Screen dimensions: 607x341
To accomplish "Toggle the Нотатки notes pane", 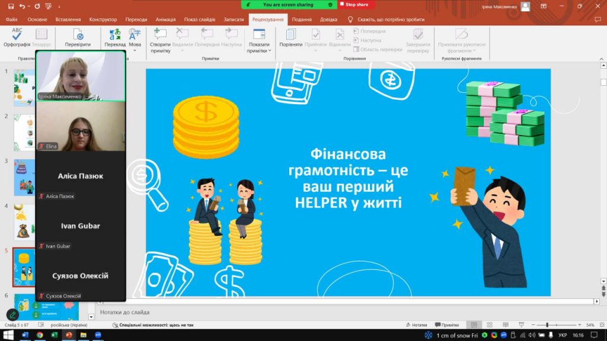I will 416,325.
